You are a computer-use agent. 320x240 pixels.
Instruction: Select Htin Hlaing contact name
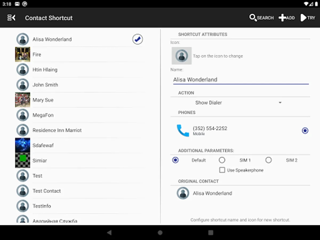tap(45, 70)
